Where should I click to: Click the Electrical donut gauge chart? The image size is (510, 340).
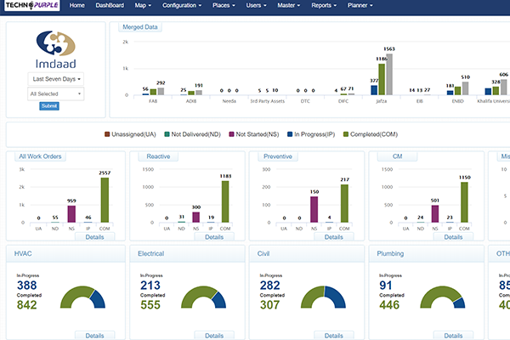tap(203, 297)
